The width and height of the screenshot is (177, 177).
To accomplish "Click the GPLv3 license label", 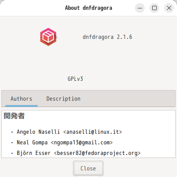I will 75,79.
